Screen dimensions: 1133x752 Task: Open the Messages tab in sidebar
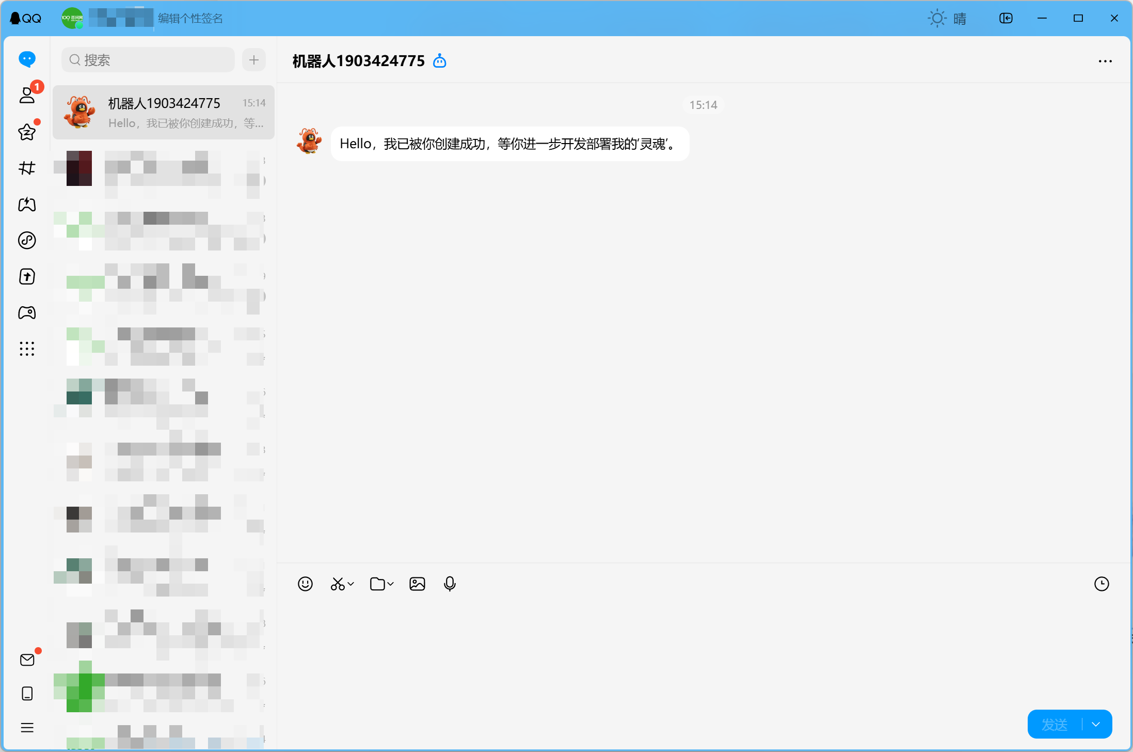click(x=27, y=59)
